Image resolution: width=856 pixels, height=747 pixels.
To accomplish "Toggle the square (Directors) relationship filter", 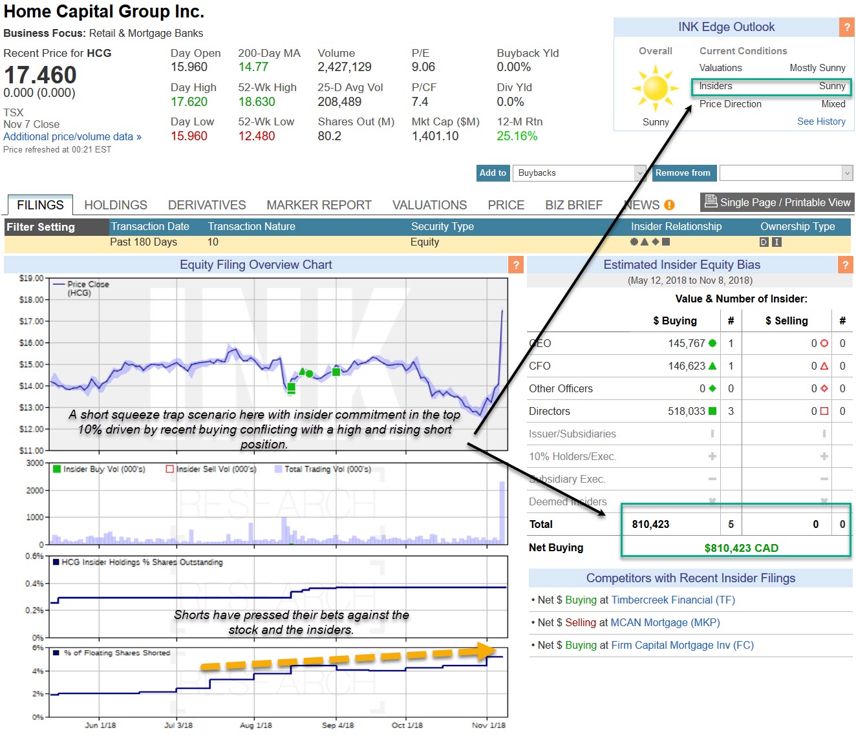I will coord(666,242).
